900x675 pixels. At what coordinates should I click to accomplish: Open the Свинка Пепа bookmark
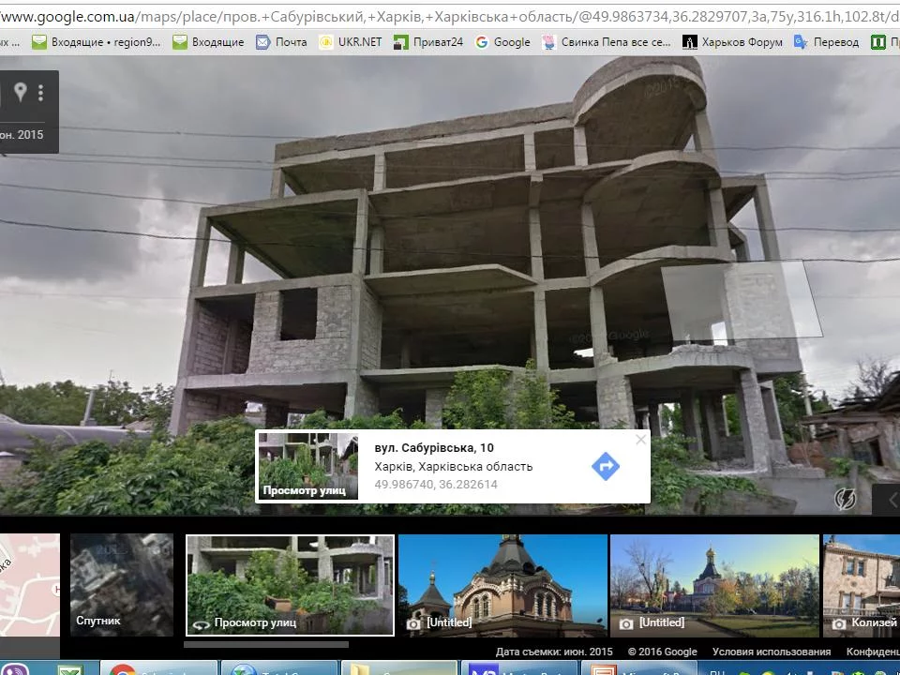(x=607, y=42)
